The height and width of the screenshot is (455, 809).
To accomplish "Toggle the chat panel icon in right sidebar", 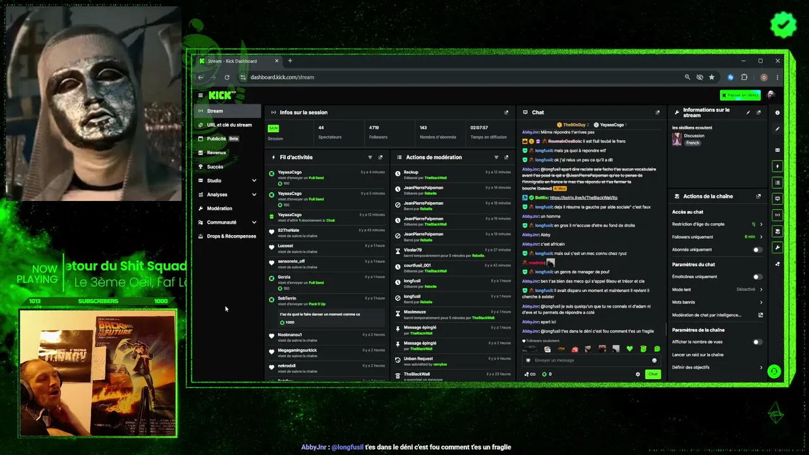I will click(777, 198).
